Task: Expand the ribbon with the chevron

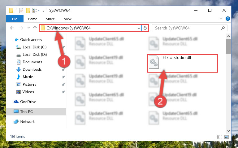Action: click(x=221, y=19)
